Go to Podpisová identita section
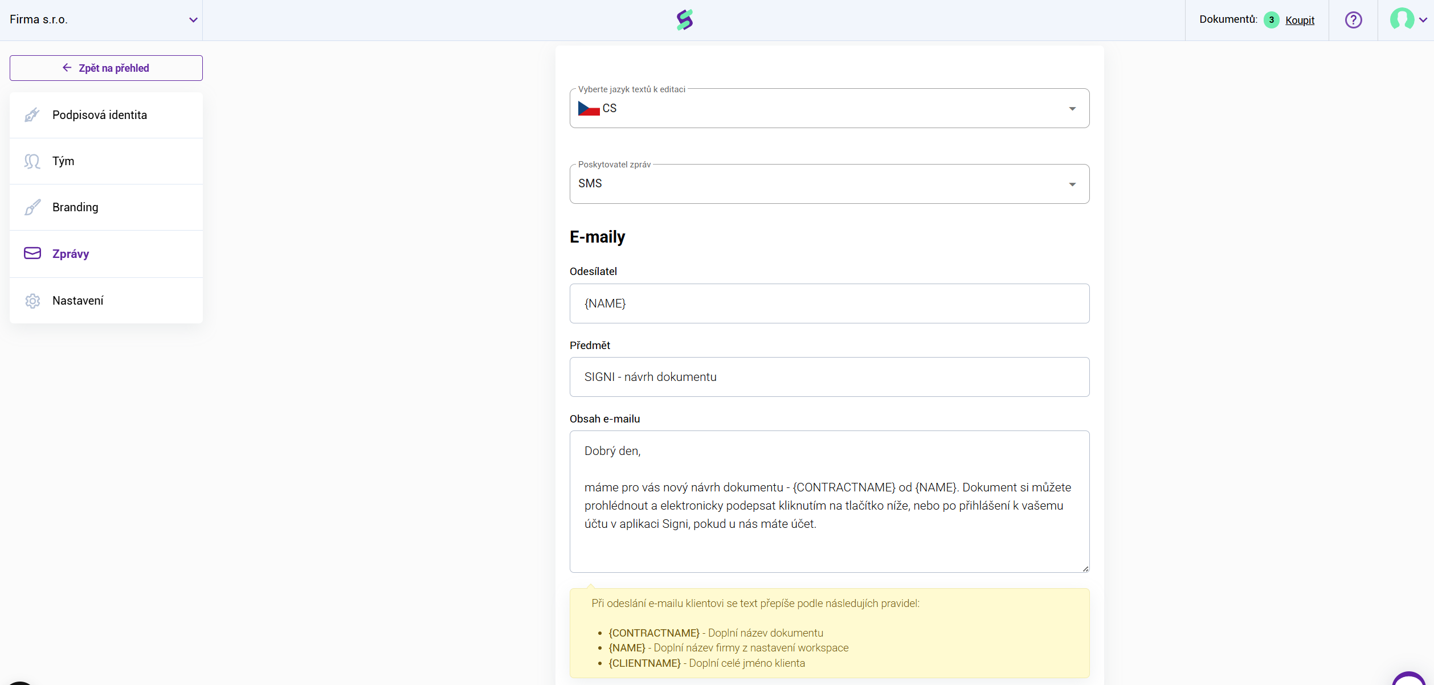The image size is (1434, 685). [100, 115]
